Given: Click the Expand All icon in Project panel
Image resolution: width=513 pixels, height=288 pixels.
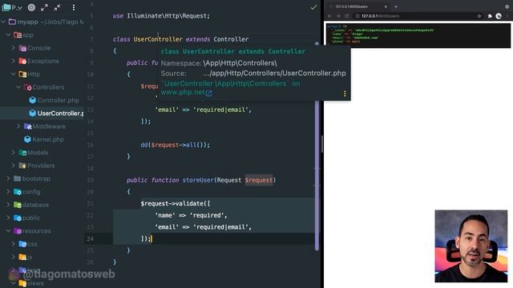Looking at the screenshot, I should (45, 7).
